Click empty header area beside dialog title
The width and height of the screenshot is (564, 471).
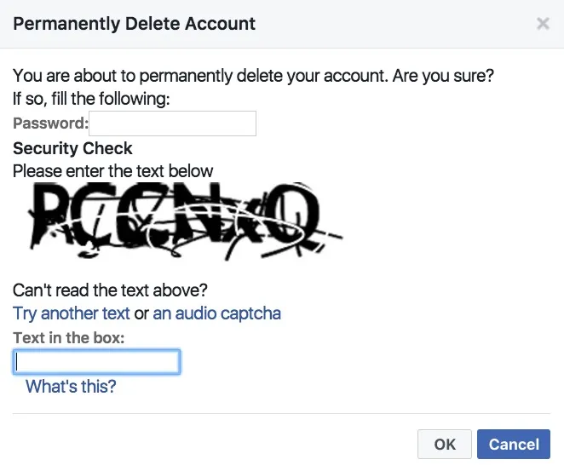[392, 24]
